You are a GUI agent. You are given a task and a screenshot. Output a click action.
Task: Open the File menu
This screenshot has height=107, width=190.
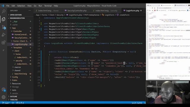(8, 6)
